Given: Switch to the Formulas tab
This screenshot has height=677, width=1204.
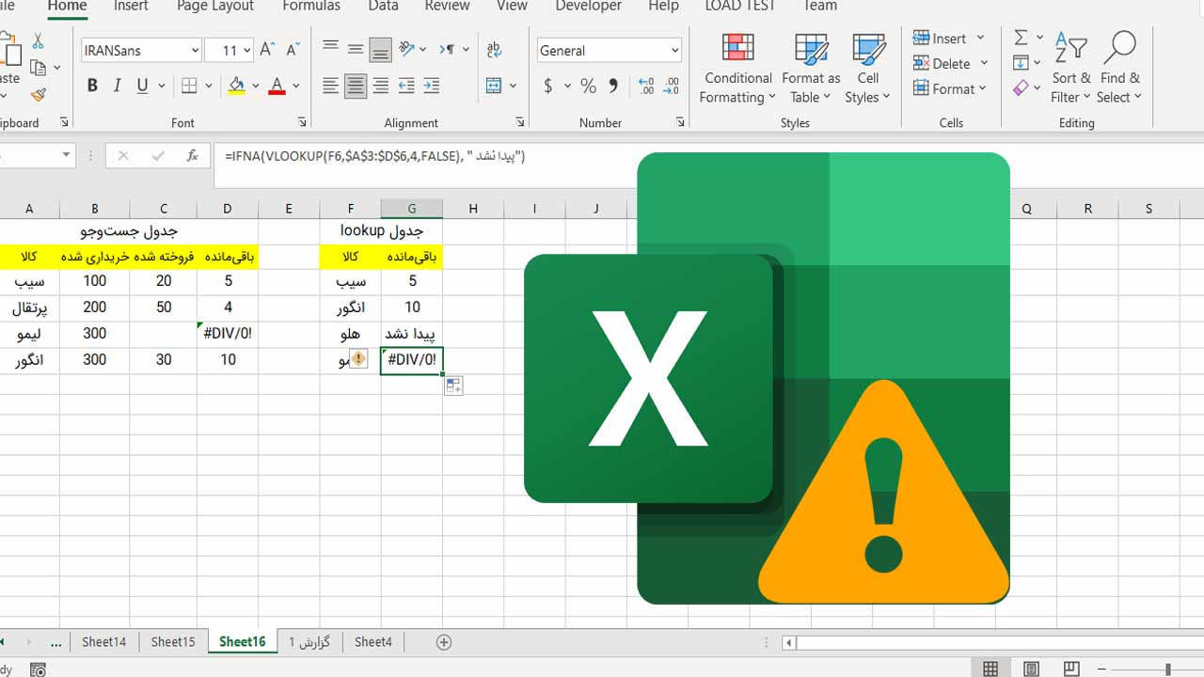Looking at the screenshot, I should click(x=311, y=6).
